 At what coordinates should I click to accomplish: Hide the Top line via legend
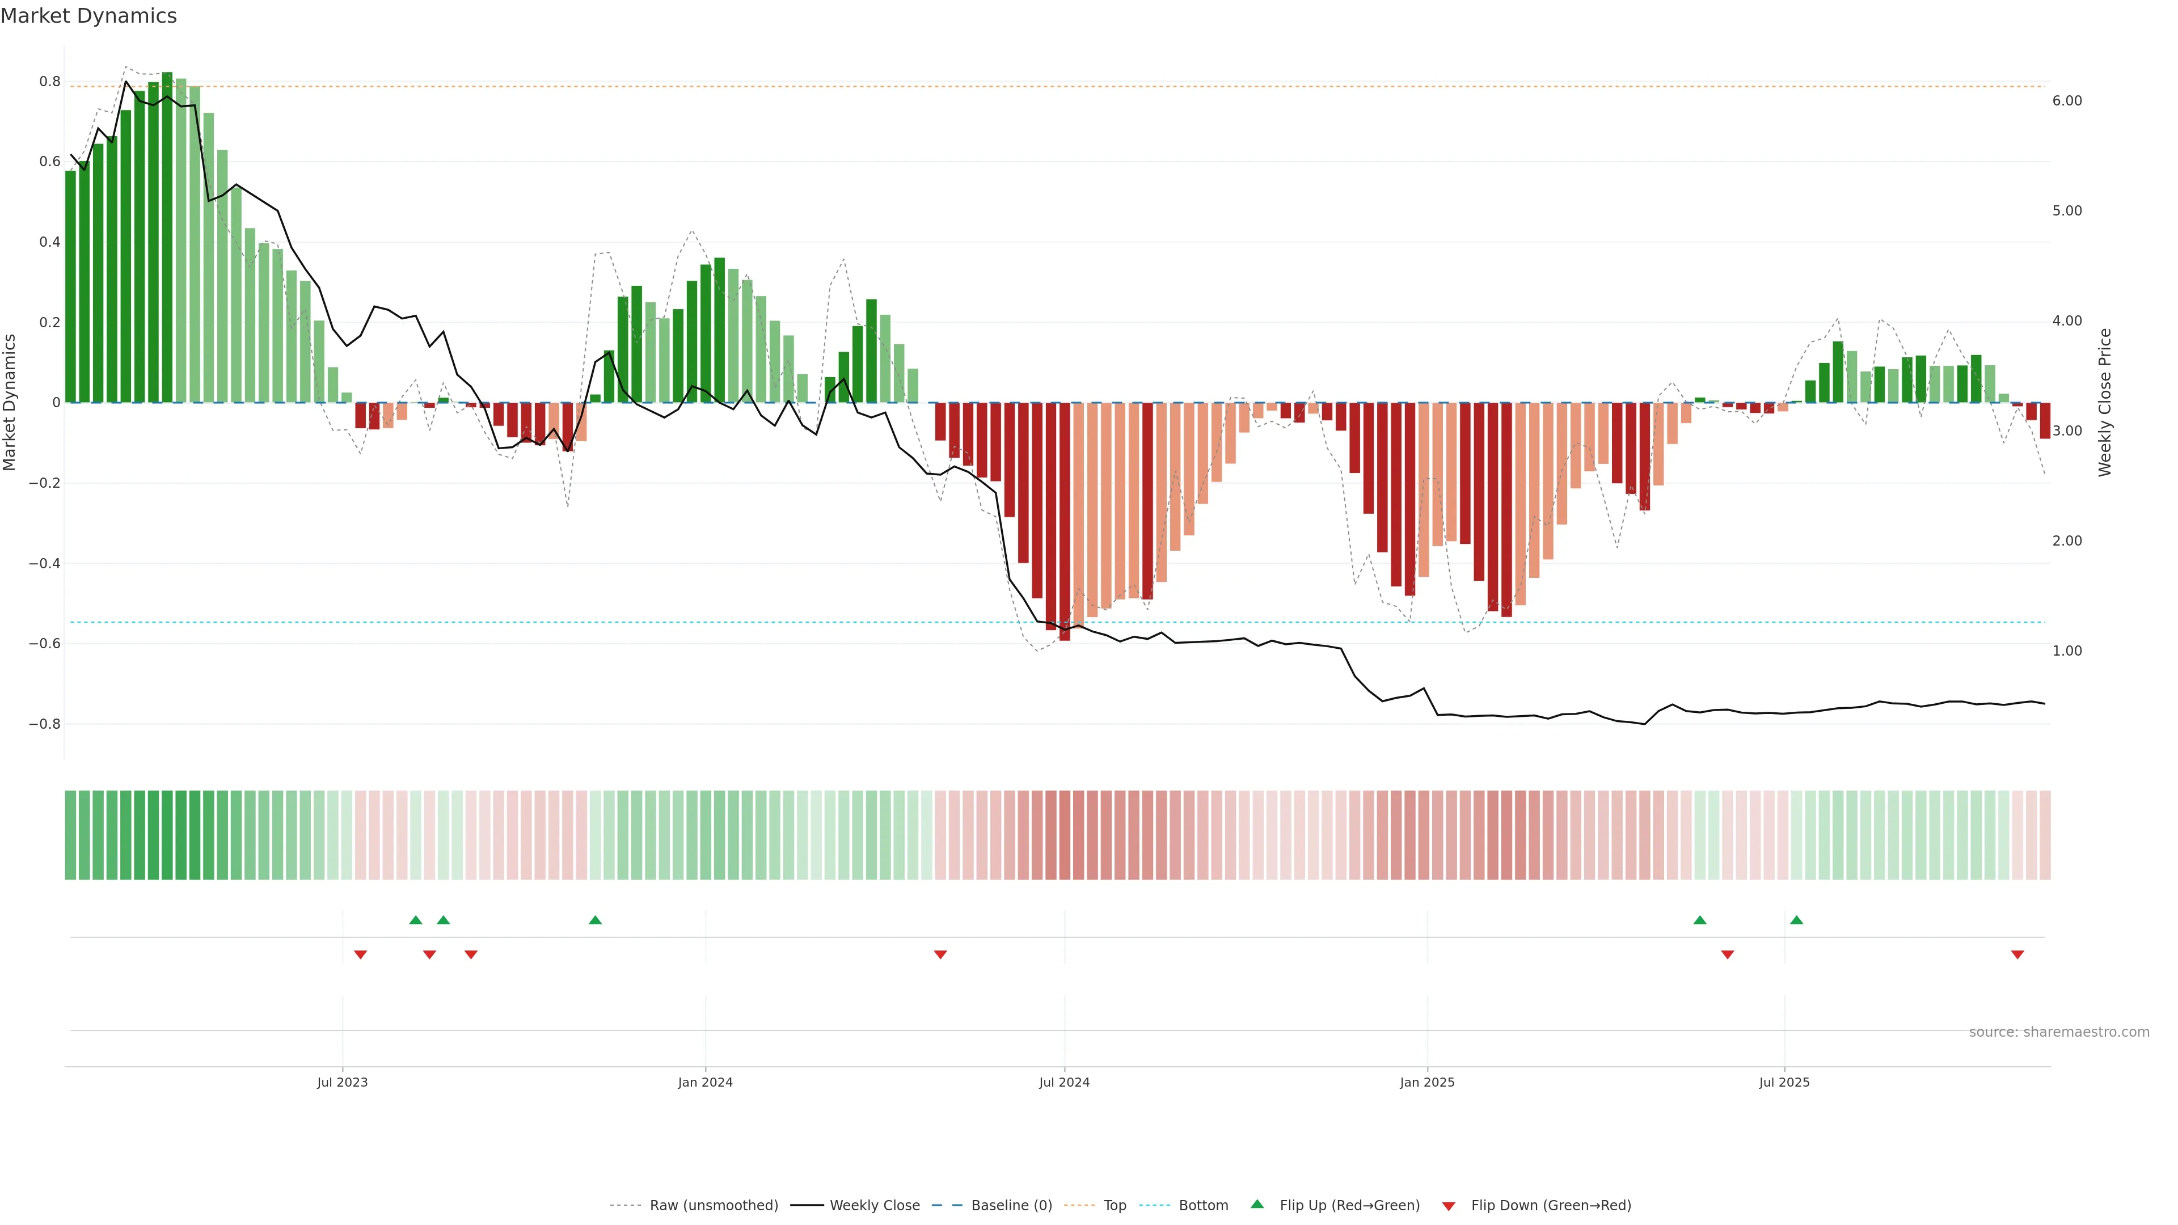click(x=1115, y=1206)
